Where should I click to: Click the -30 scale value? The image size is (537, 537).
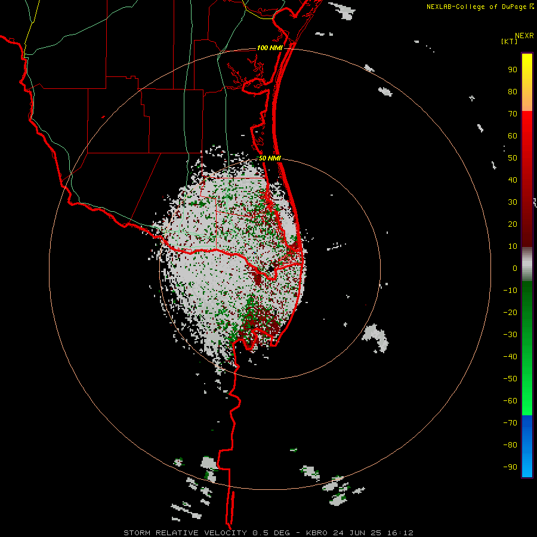pyautogui.click(x=510, y=335)
